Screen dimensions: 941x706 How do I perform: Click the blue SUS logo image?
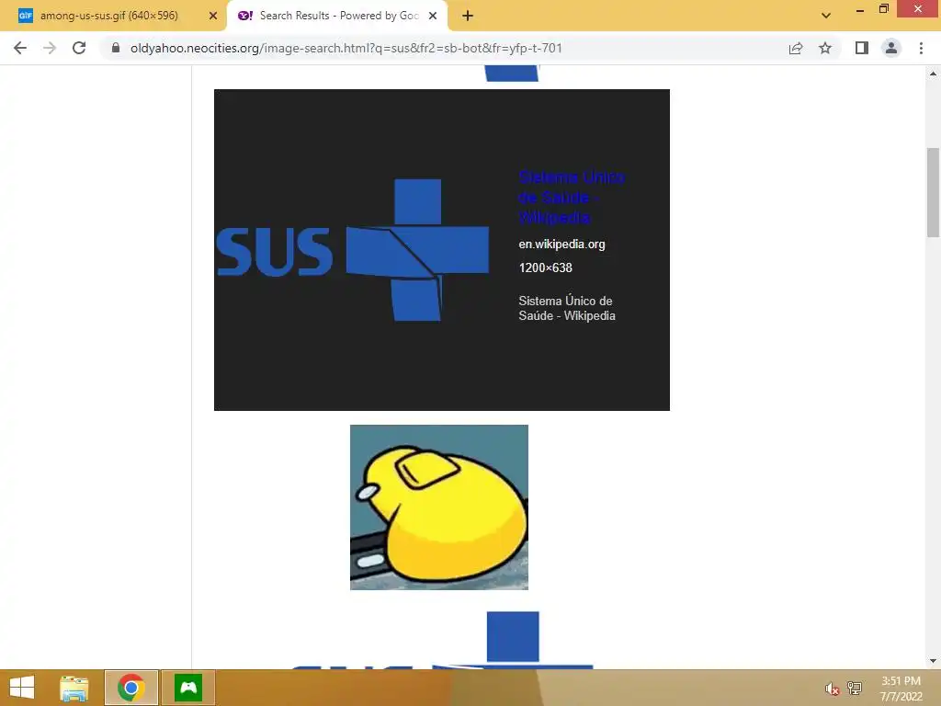pyautogui.click(x=353, y=250)
